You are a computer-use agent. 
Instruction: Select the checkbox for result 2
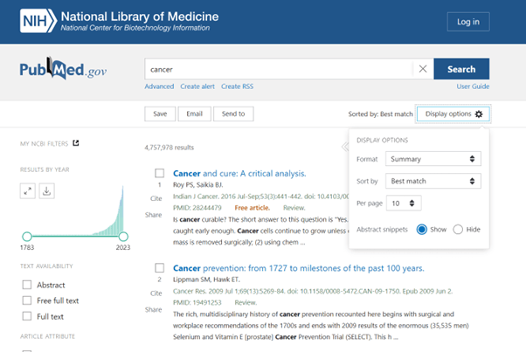point(159,268)
